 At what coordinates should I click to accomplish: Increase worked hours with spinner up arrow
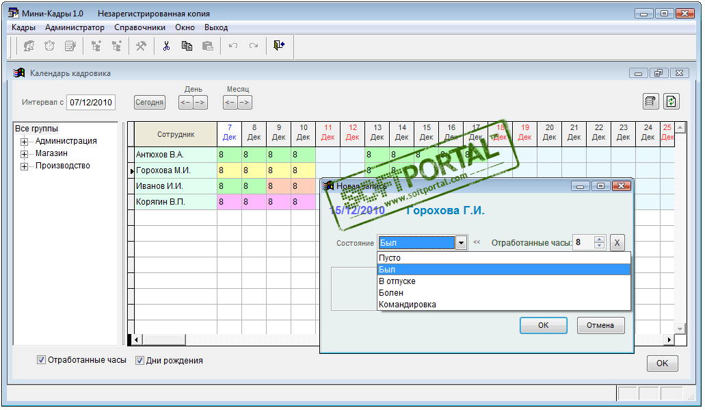pos(599,240)
